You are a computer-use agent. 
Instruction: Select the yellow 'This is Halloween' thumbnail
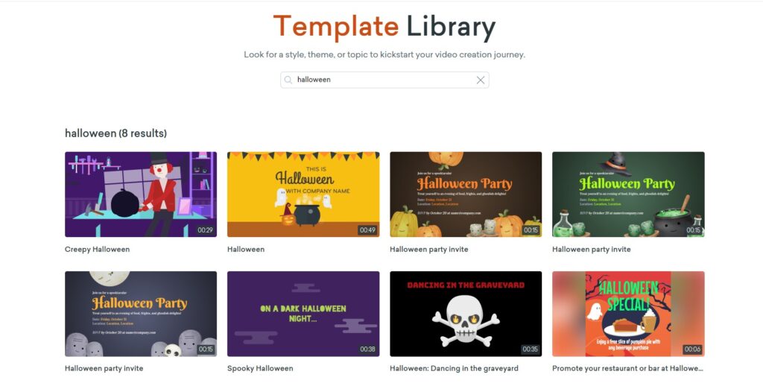(303, 194)
